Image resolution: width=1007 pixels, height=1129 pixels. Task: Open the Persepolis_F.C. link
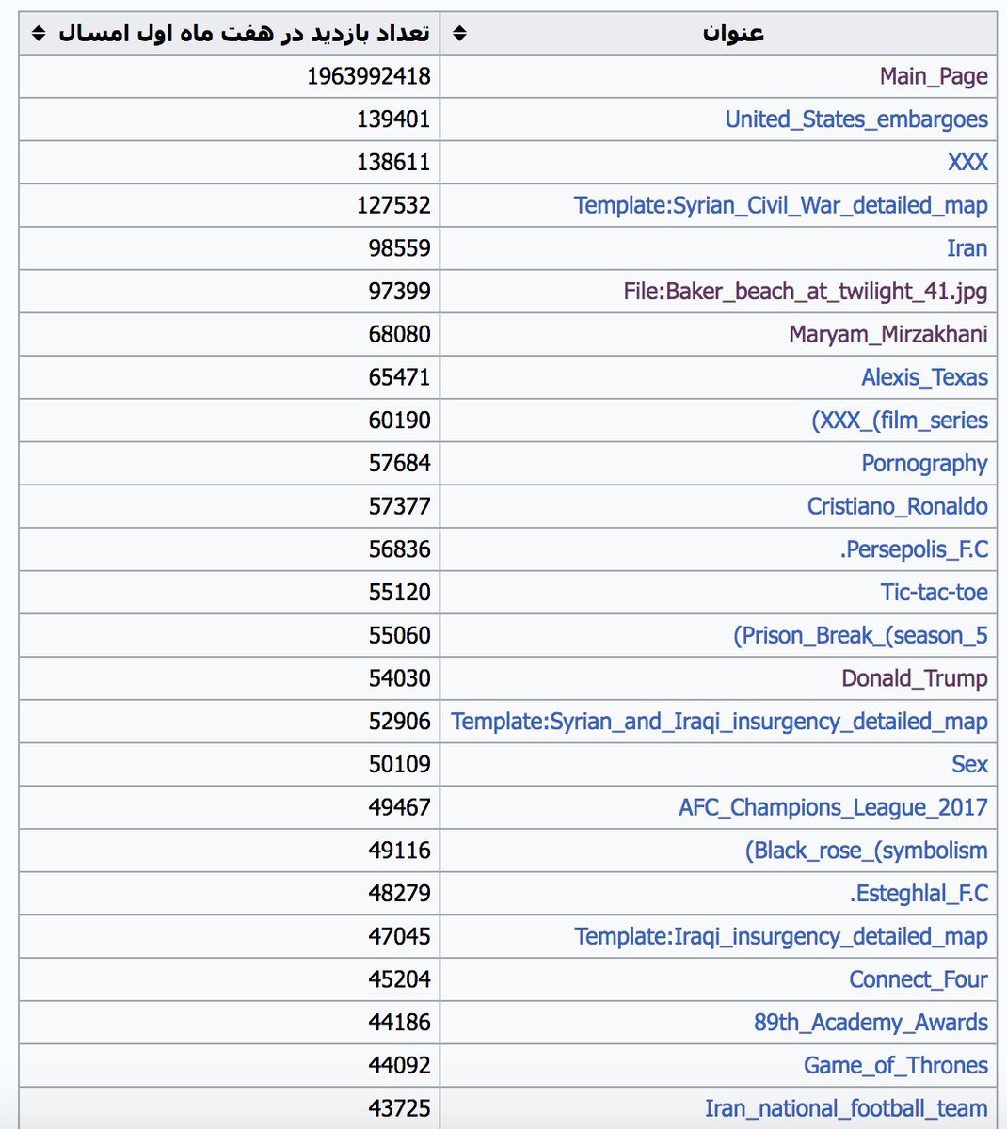[915, 549]
